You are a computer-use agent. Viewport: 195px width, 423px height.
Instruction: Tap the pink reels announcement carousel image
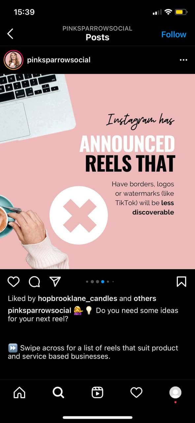(97, 171)
